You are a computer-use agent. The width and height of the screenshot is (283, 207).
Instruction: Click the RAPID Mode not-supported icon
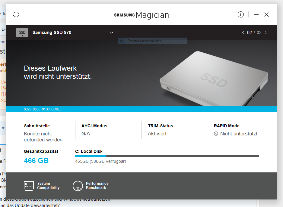click(216, 134)
